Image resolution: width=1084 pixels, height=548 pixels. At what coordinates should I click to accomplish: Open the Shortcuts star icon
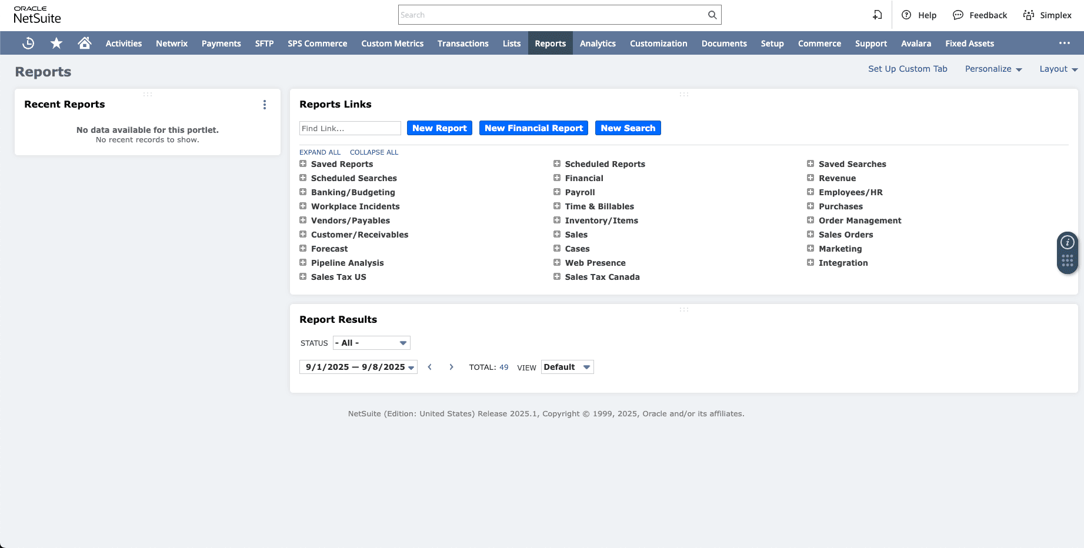pos(56,44)
